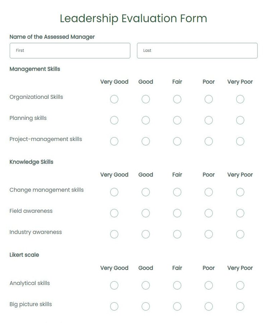Mark Industry awareness as Very Good
Image resolution: width=266 pixels, height=323 pixels.
114,234
